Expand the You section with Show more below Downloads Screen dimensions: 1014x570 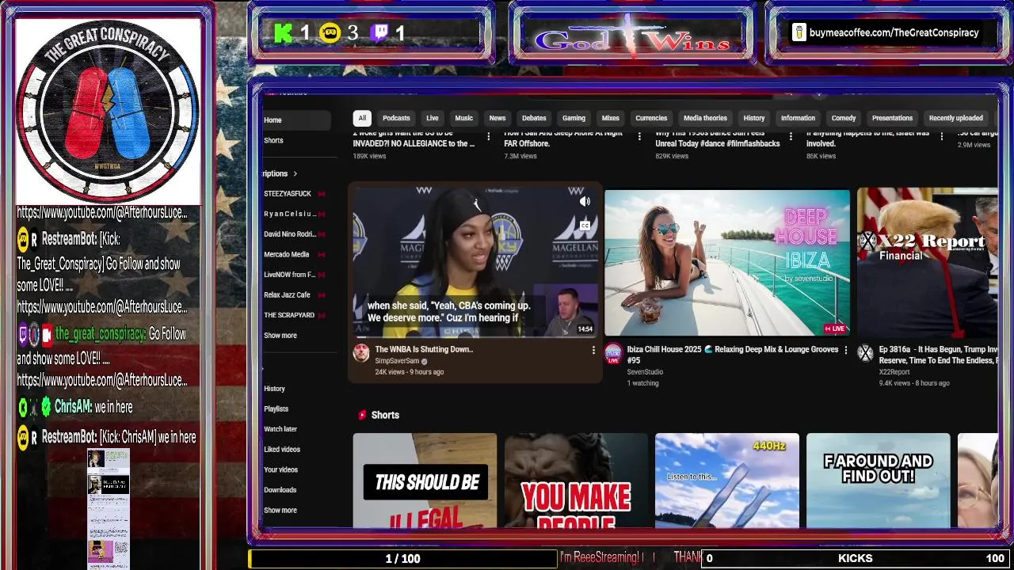280,511
